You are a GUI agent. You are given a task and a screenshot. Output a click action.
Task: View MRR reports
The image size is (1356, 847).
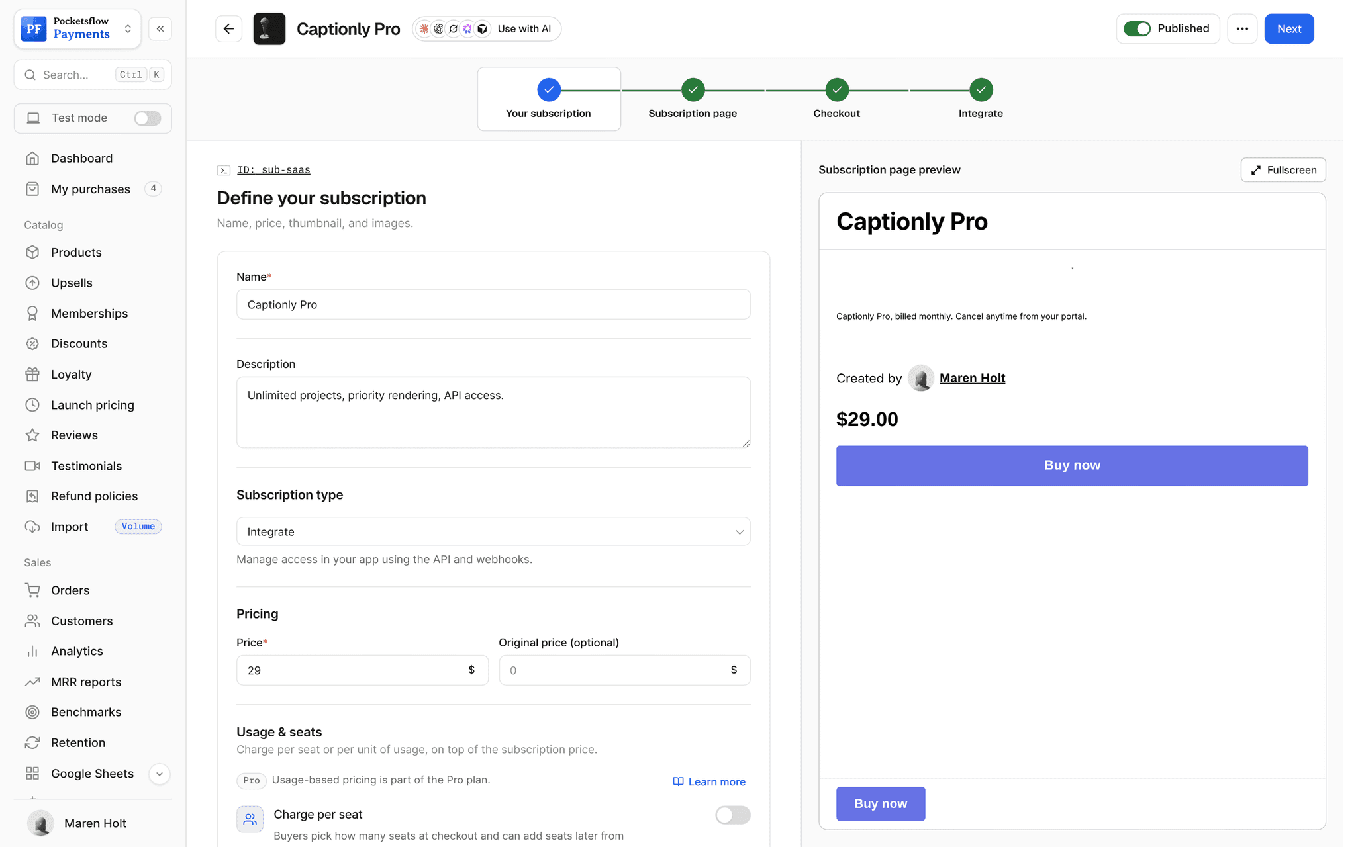click(93, 682)
